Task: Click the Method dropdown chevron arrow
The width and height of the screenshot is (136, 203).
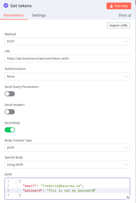Action: [126, 41]
